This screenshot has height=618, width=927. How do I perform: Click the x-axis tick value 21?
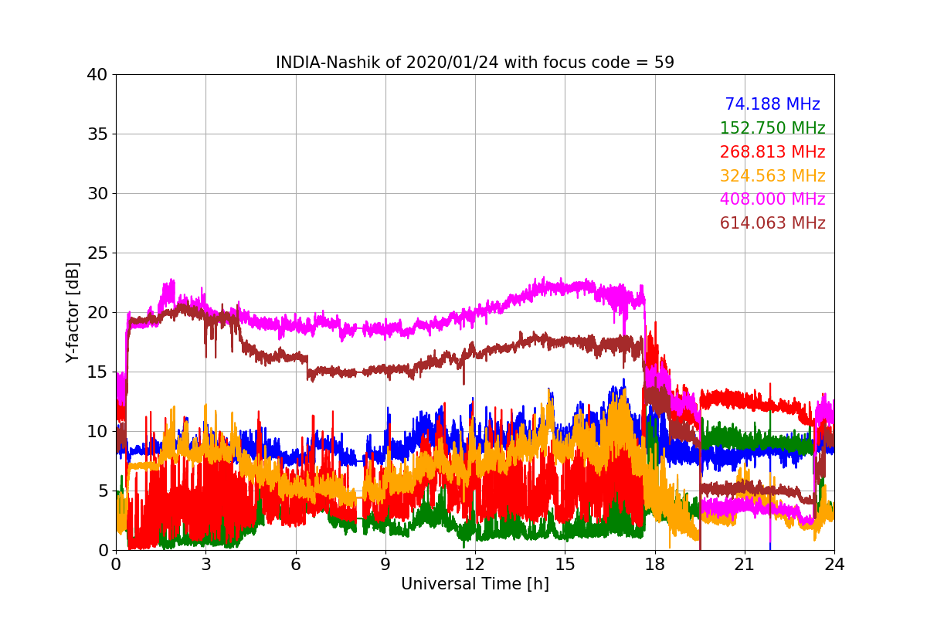pos(745,565)
